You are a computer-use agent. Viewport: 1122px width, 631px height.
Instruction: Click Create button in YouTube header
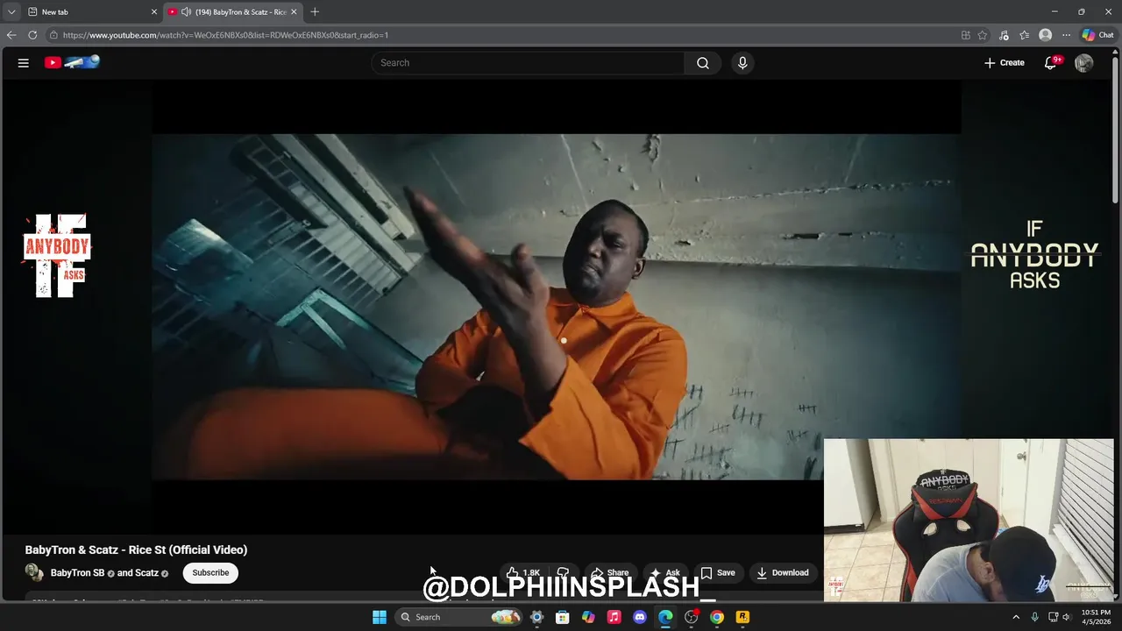[1005, 63]
